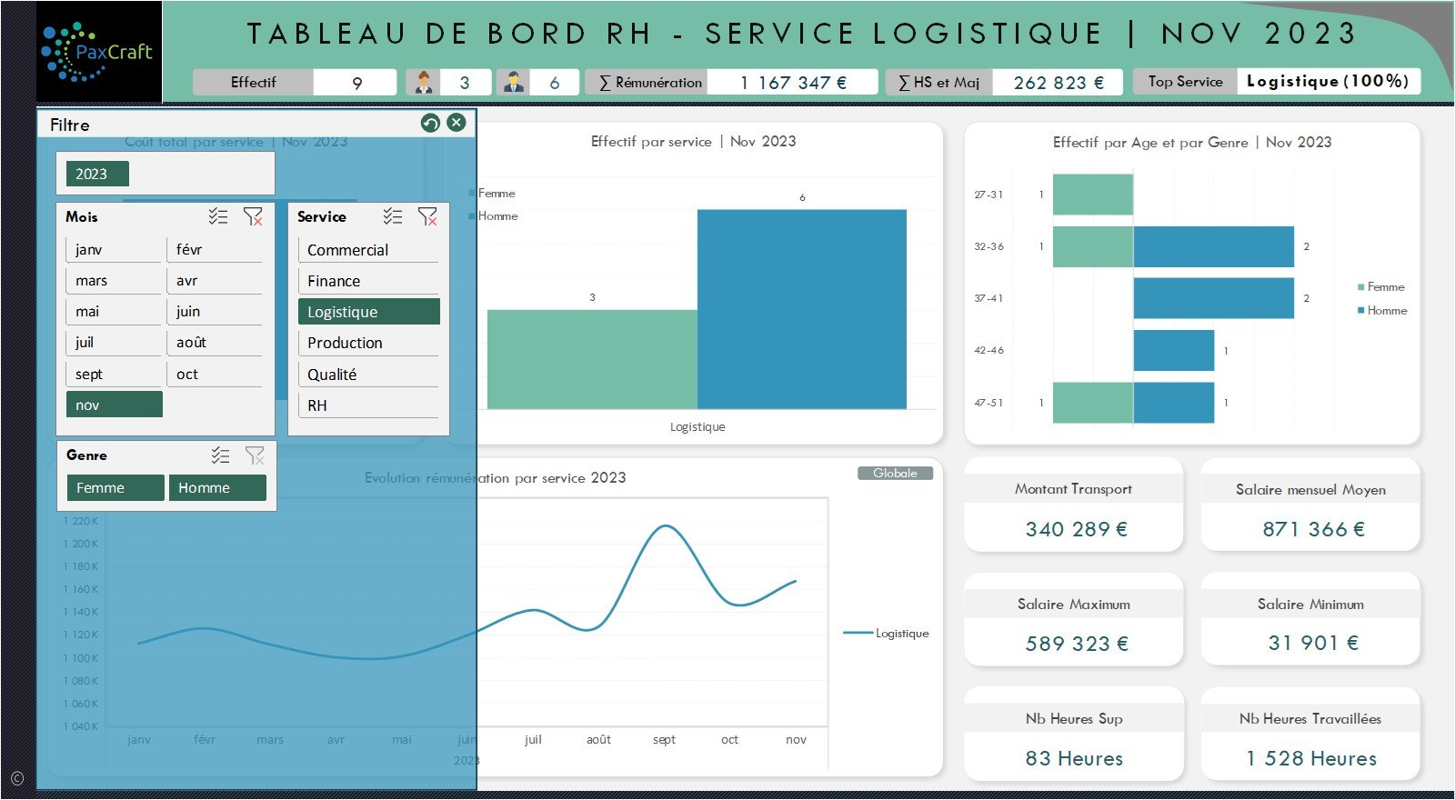Click the reset filter round arrow icon

pos(431,123)
